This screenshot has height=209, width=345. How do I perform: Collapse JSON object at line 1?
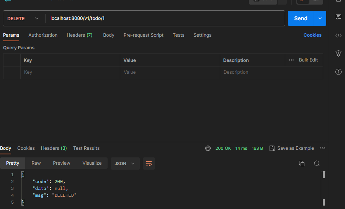tap(23, 175)
